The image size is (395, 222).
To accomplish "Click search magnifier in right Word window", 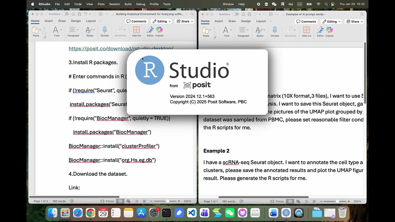I will pos(362,14).
